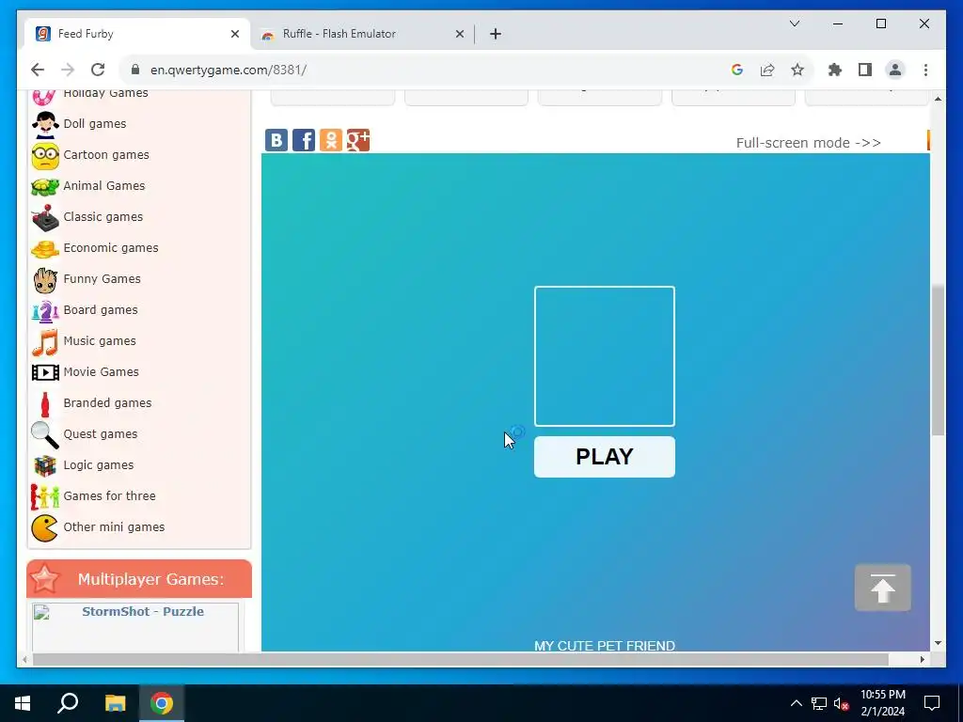963x722 pixels.
Task: Click the Cartoon games minion icon
Action: [x=45, y=155]
